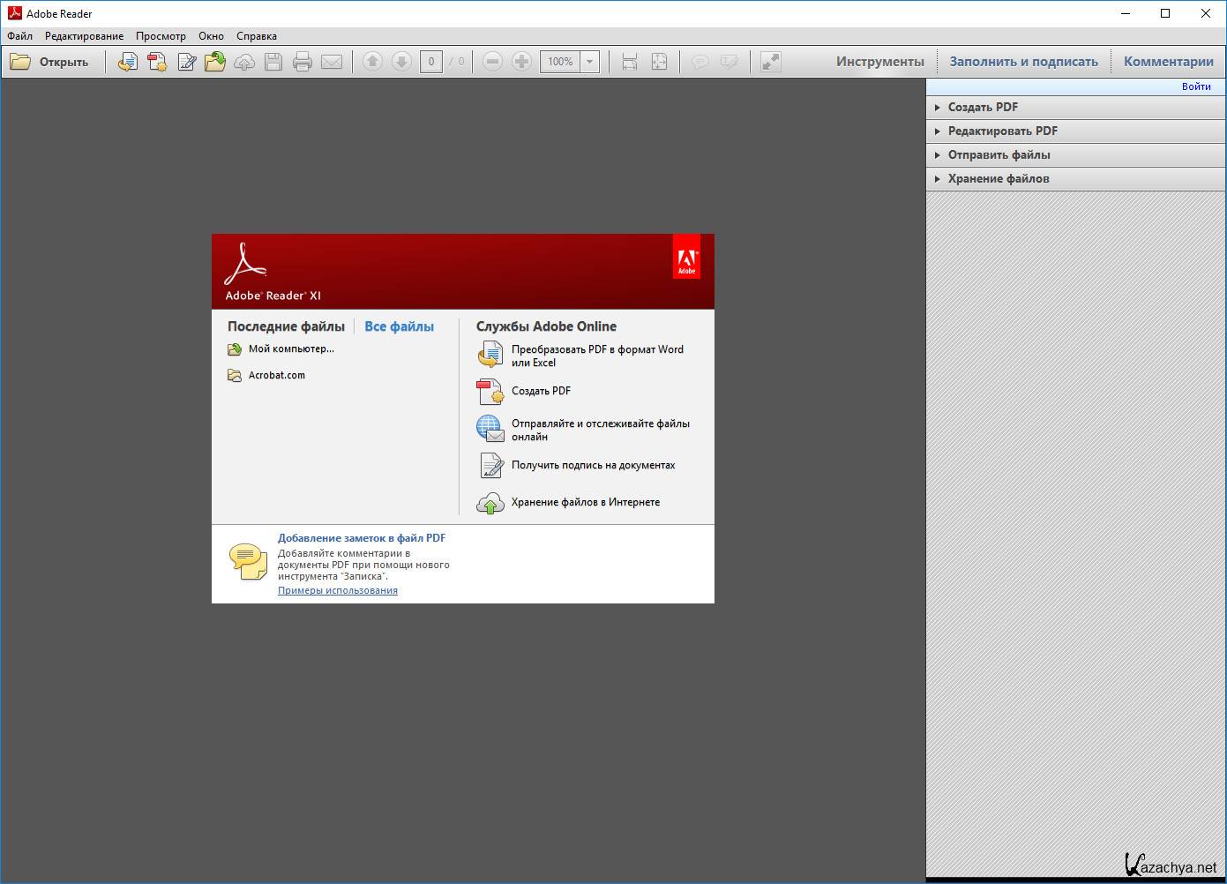Open the zoom level dropdown arrow
Viewport: 1227px width, 884px height.
click(590, 62)
